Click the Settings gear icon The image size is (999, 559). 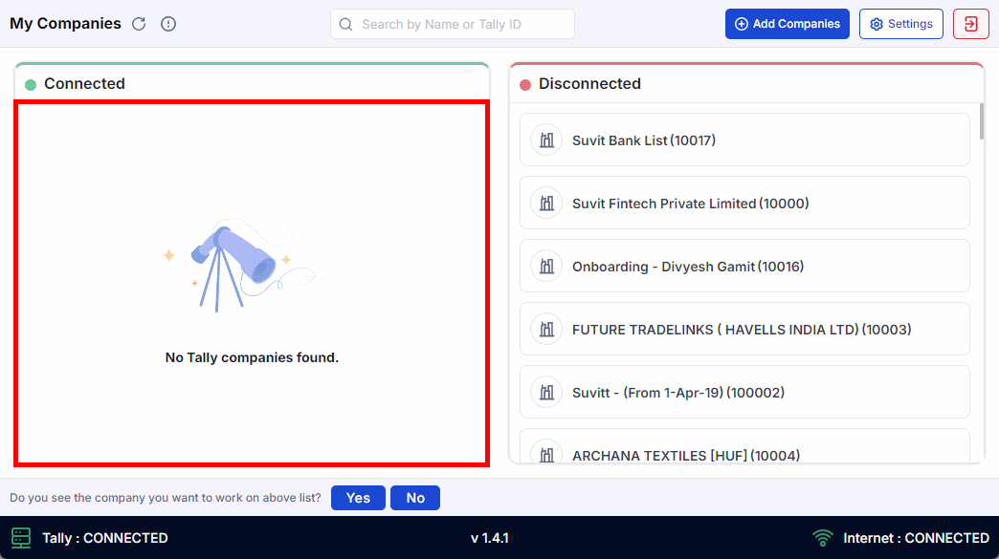coord(877,24)
